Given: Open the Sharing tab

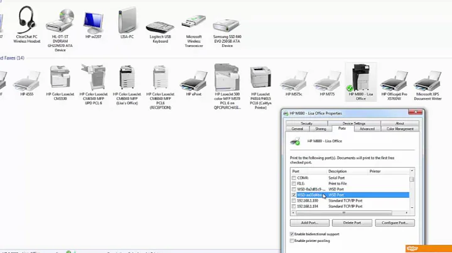Looking at the screenshot, I should pos(321,129).
